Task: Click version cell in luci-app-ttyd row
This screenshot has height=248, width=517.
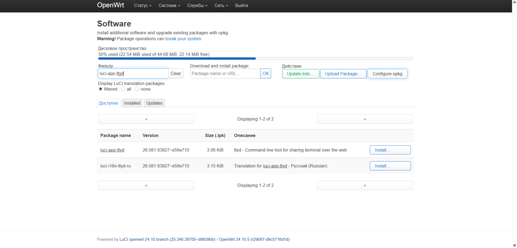Action: click(166, 150)
